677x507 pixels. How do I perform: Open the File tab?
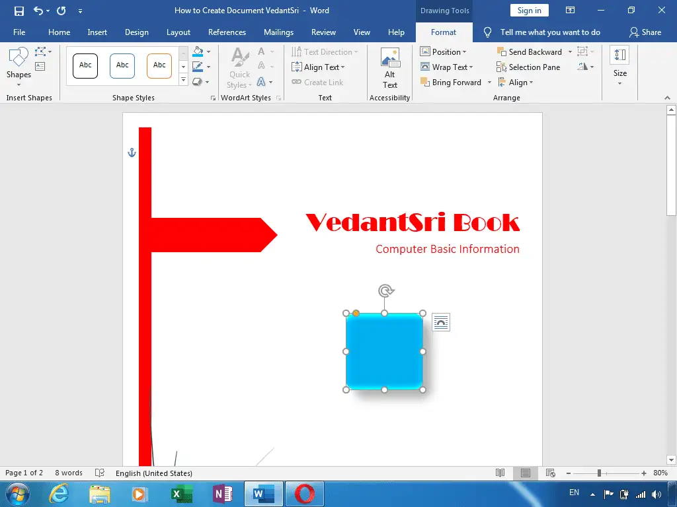point(19,32)
